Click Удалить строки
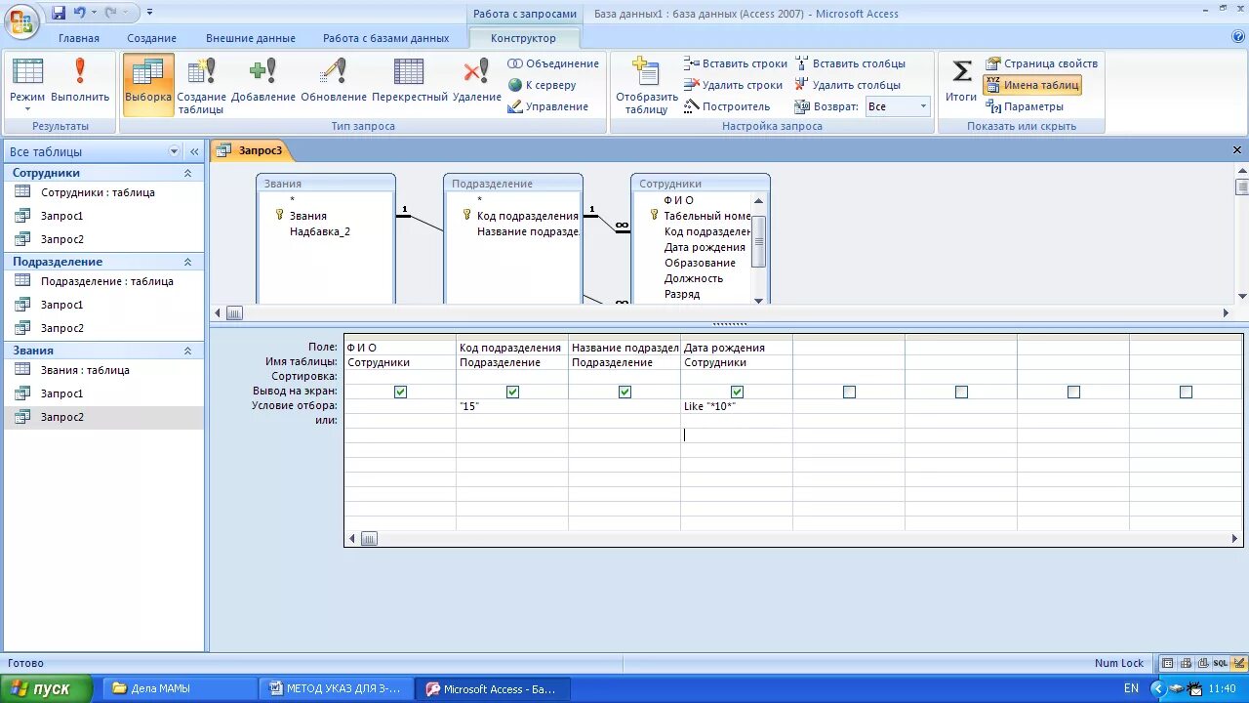 tap(734, 85)
